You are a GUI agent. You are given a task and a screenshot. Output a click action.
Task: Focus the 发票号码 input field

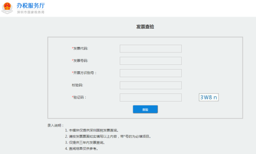tap(151, 61)
